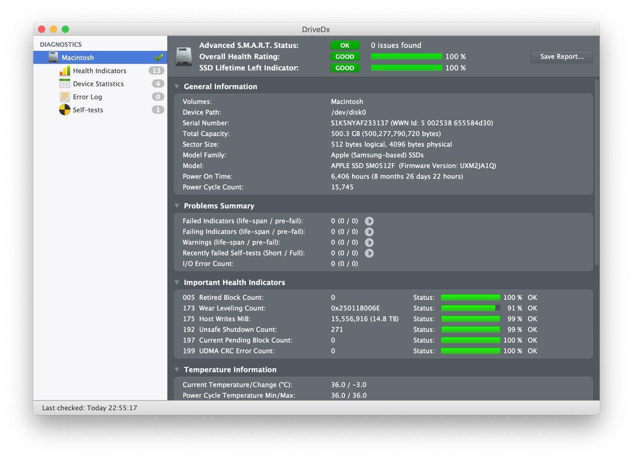This screenshot has height=459, width=633.
Task: Click the Current Pending Block Count status bar
Action: coord(471,340)
